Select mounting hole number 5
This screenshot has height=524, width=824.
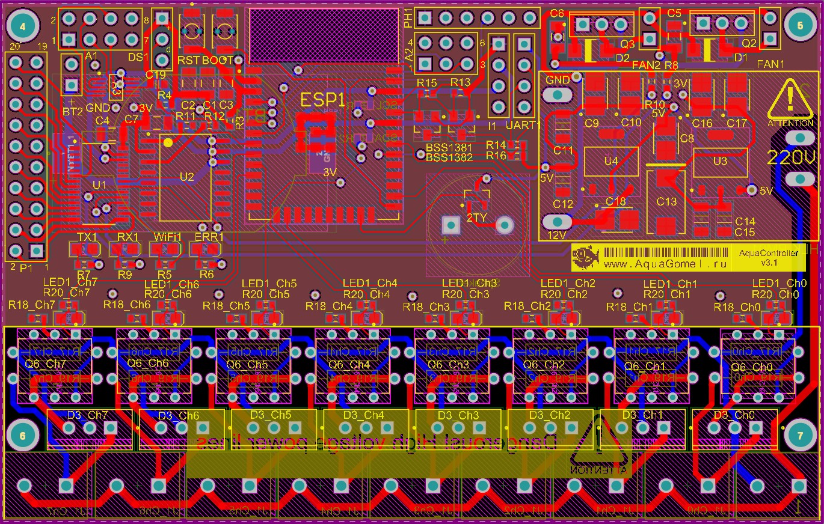pos(799,26)
